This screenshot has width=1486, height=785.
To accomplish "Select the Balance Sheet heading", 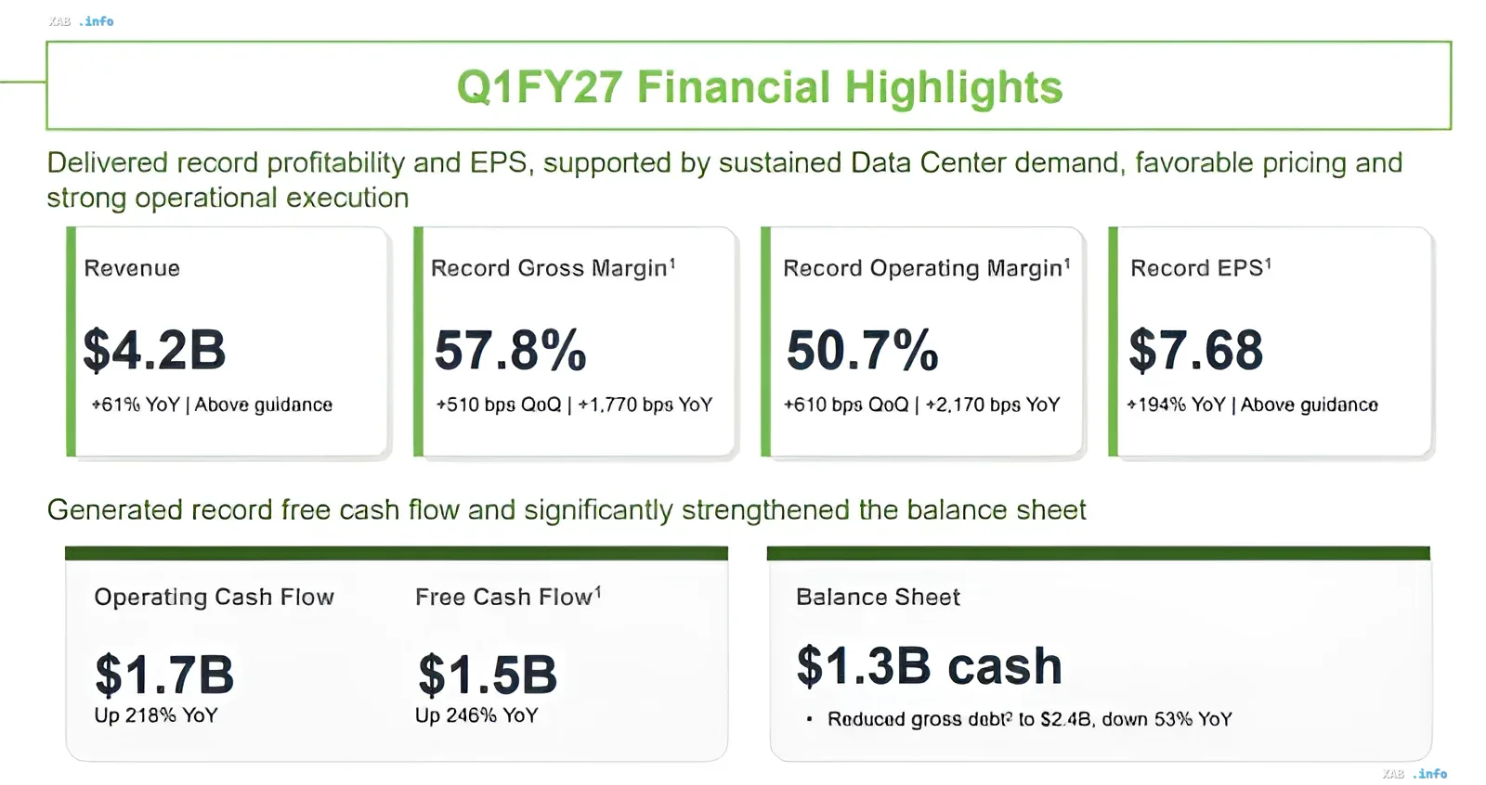I will (878, 597).
